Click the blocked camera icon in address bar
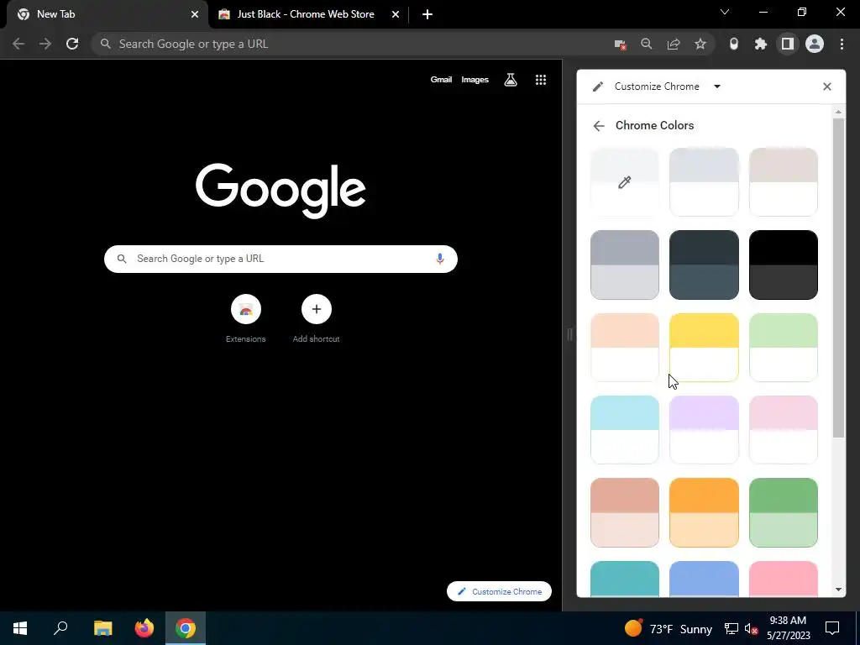860x645 pixels. 620,44
